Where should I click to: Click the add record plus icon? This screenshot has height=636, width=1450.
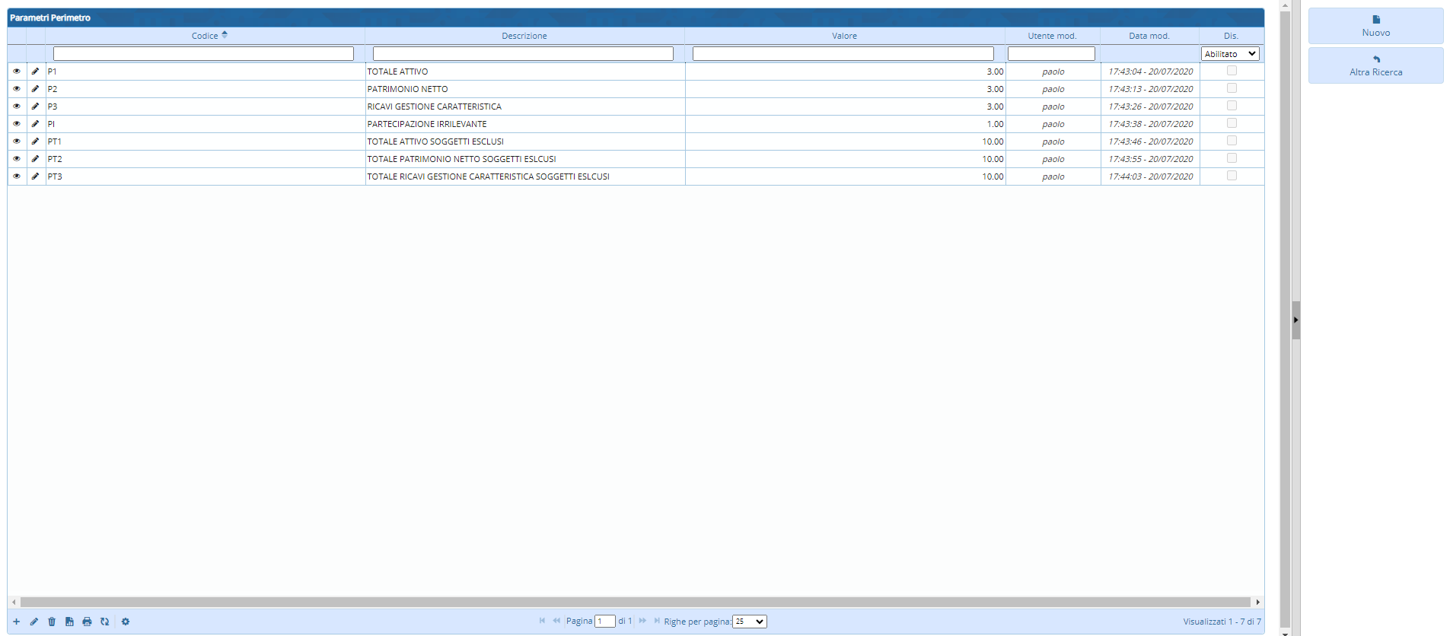tap(16, 622)
